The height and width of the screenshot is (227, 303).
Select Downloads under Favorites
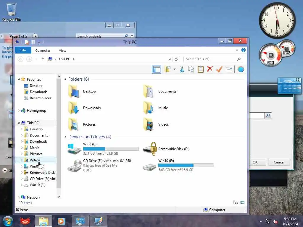click(x=36, y=92)
